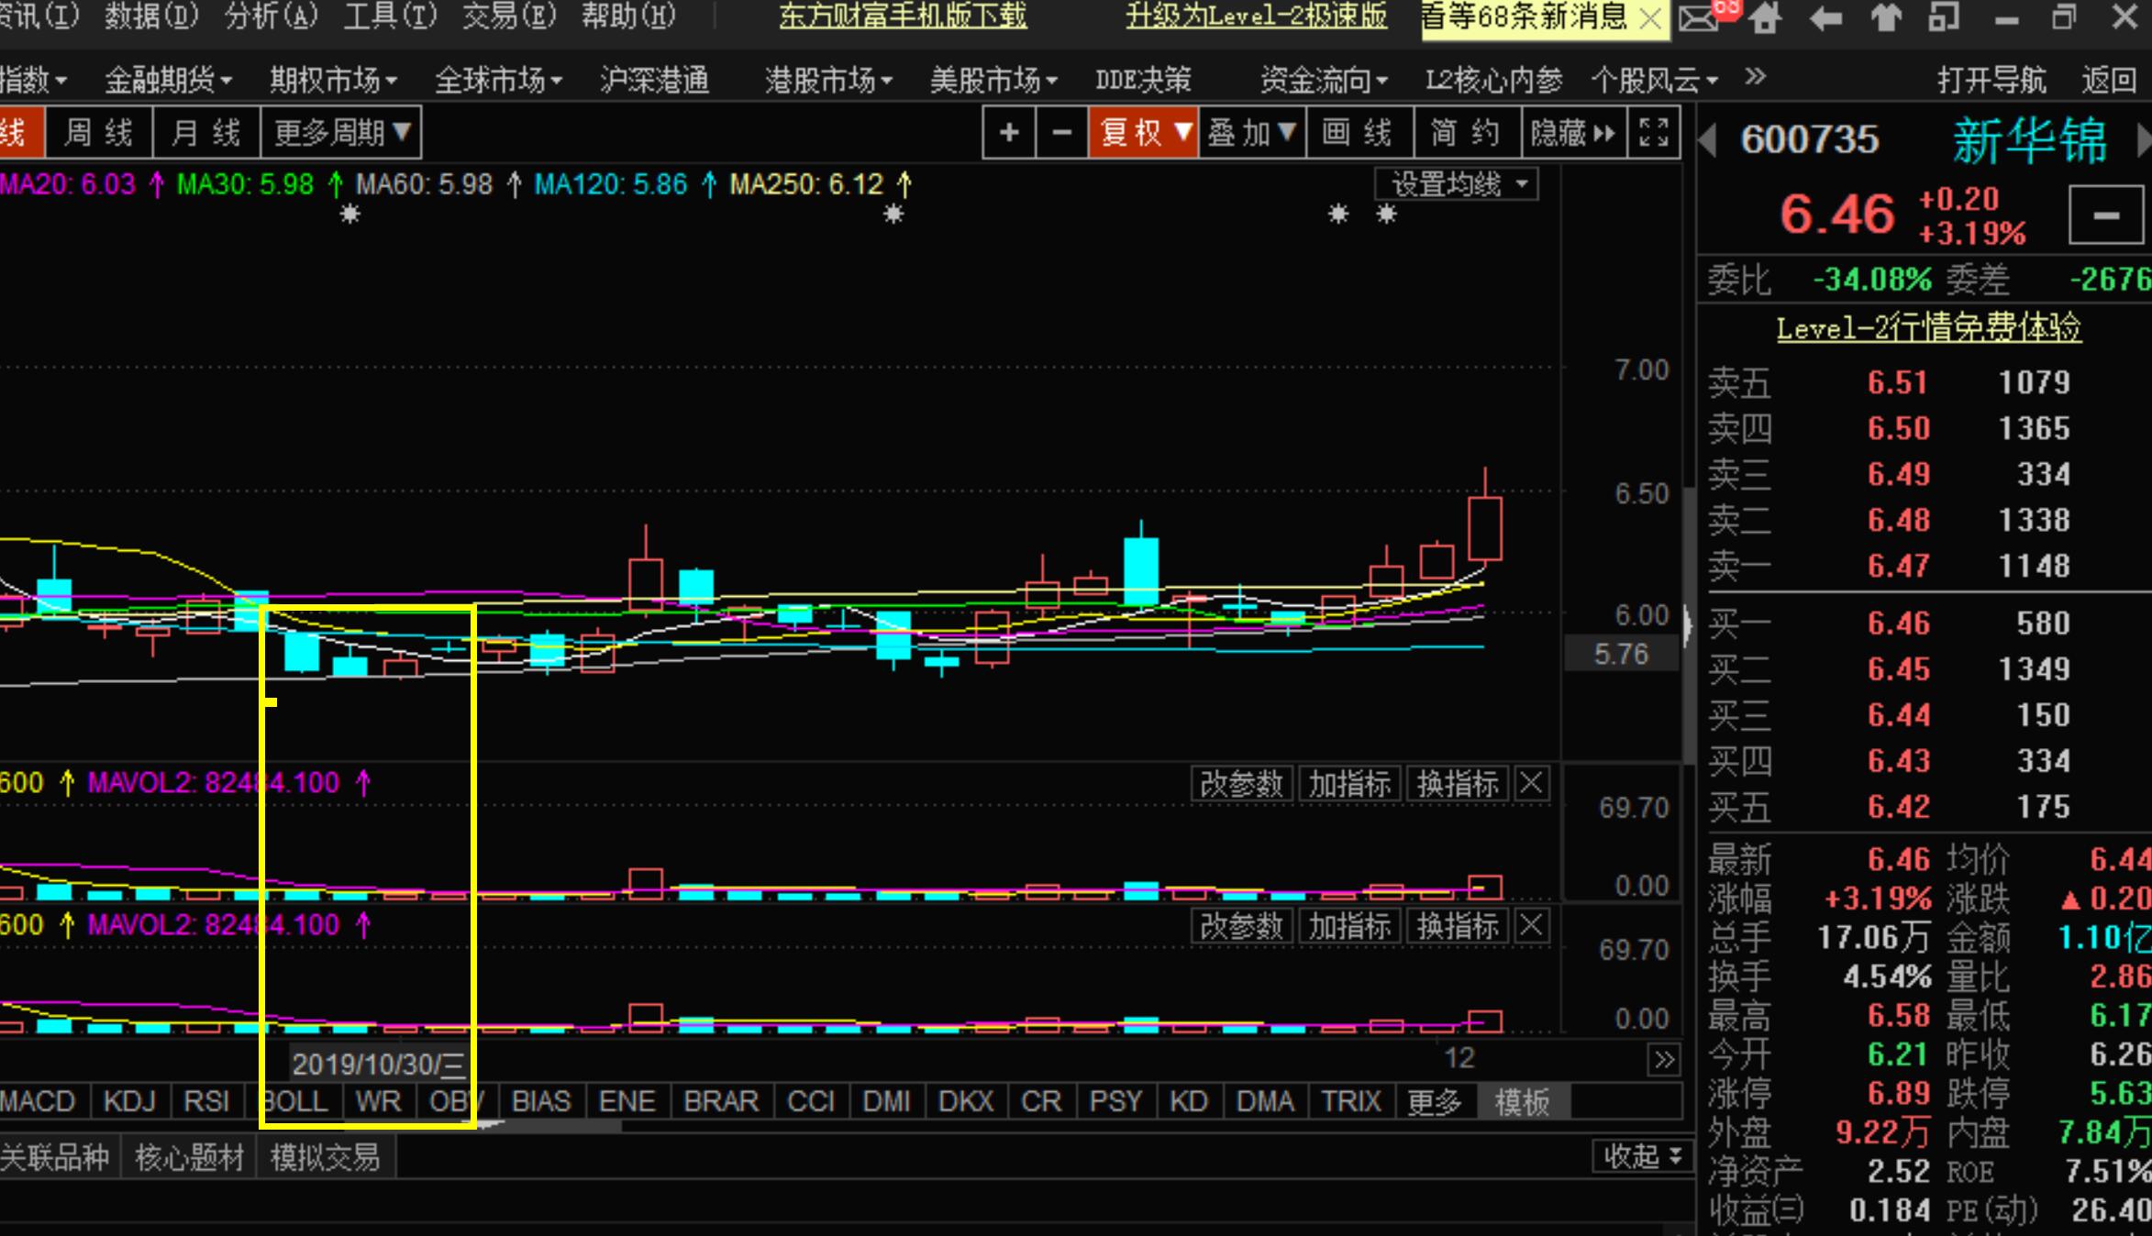Viewport: 2152px width, 1236px height.
Task: Click the home icon in title bar
Action: point(1765,17)
